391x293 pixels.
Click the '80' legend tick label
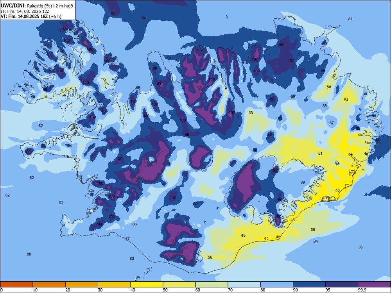tap(263, 290)
